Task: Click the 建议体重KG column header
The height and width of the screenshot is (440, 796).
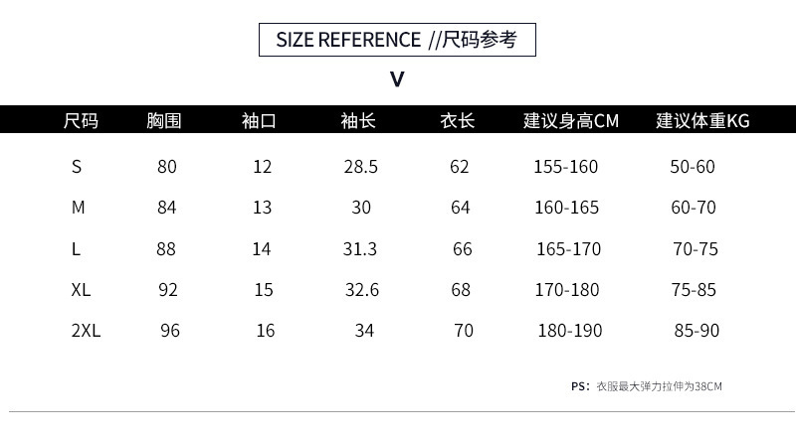Action: click(702, 121)
